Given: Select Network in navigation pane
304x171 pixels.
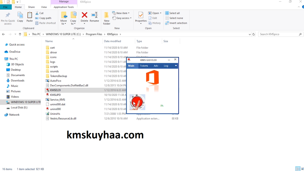Looking at the screenshot, I should coord(12,114).
